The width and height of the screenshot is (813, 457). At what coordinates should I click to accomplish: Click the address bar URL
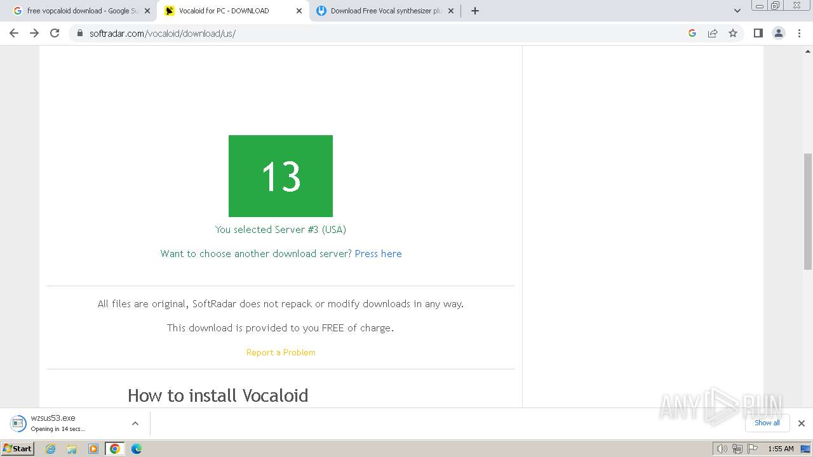tap(163, 34)
